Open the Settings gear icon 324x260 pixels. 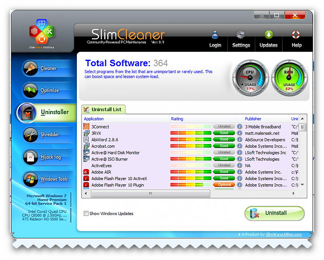point(241,35)
